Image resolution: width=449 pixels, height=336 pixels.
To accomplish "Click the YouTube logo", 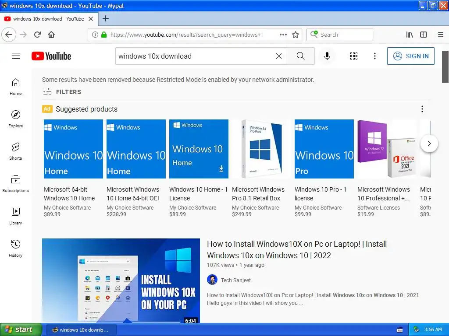I will click(51, 56).
